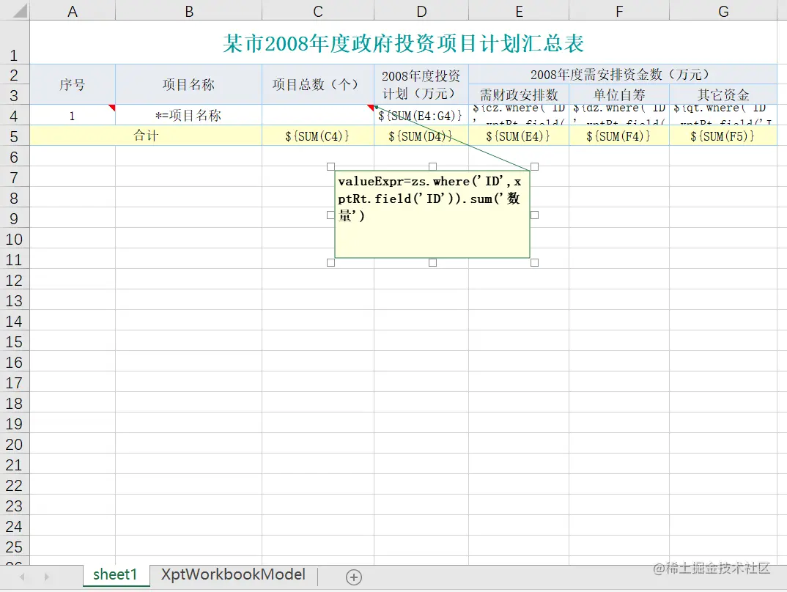The width and height of the screenshot is (787, 592).
Task: Click the 项目总数（个） header cell
Action: 318,84
